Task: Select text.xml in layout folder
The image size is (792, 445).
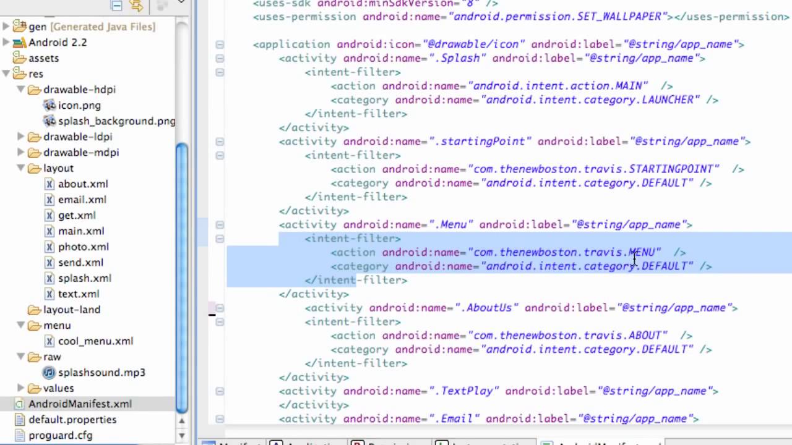Action: click(x=79, y=294)
